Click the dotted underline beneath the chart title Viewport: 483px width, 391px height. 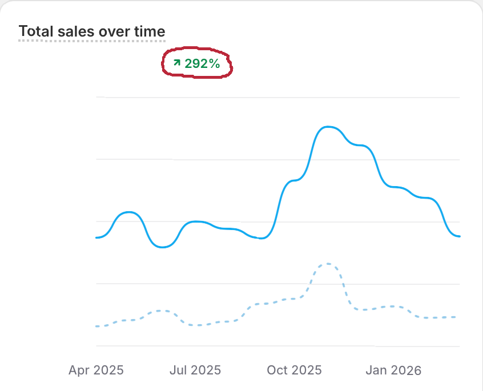(x=92, y=41)
